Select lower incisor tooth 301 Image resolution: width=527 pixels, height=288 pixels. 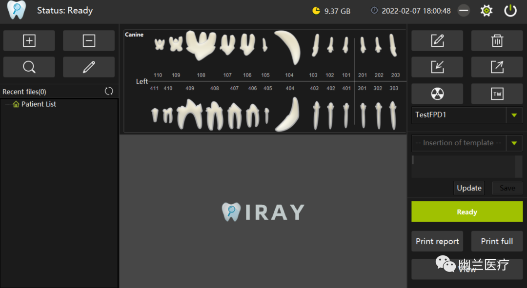(x=363, y=116)
